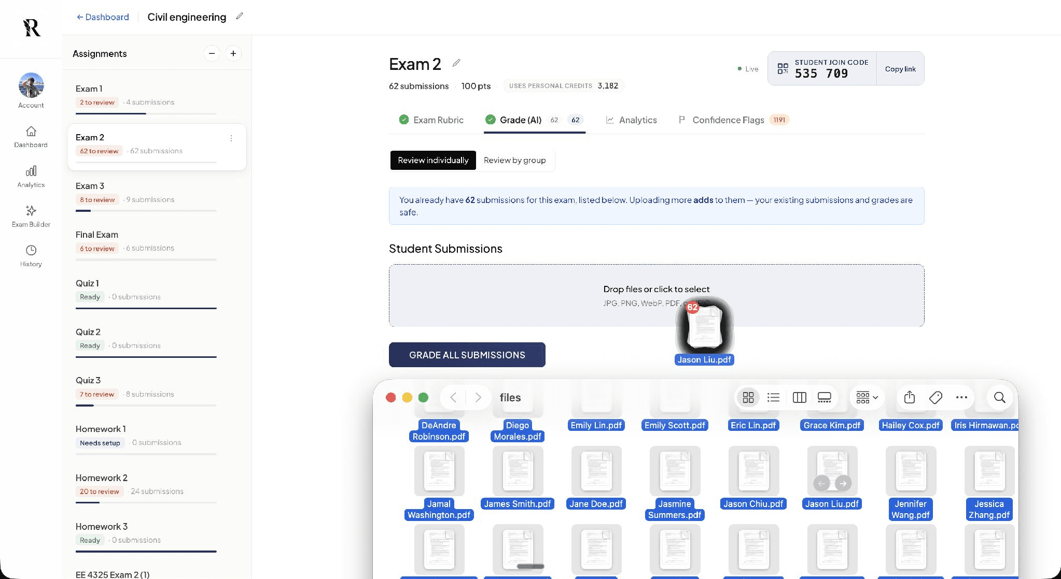Return via the Dashboard back link

[x=103, y=17]
